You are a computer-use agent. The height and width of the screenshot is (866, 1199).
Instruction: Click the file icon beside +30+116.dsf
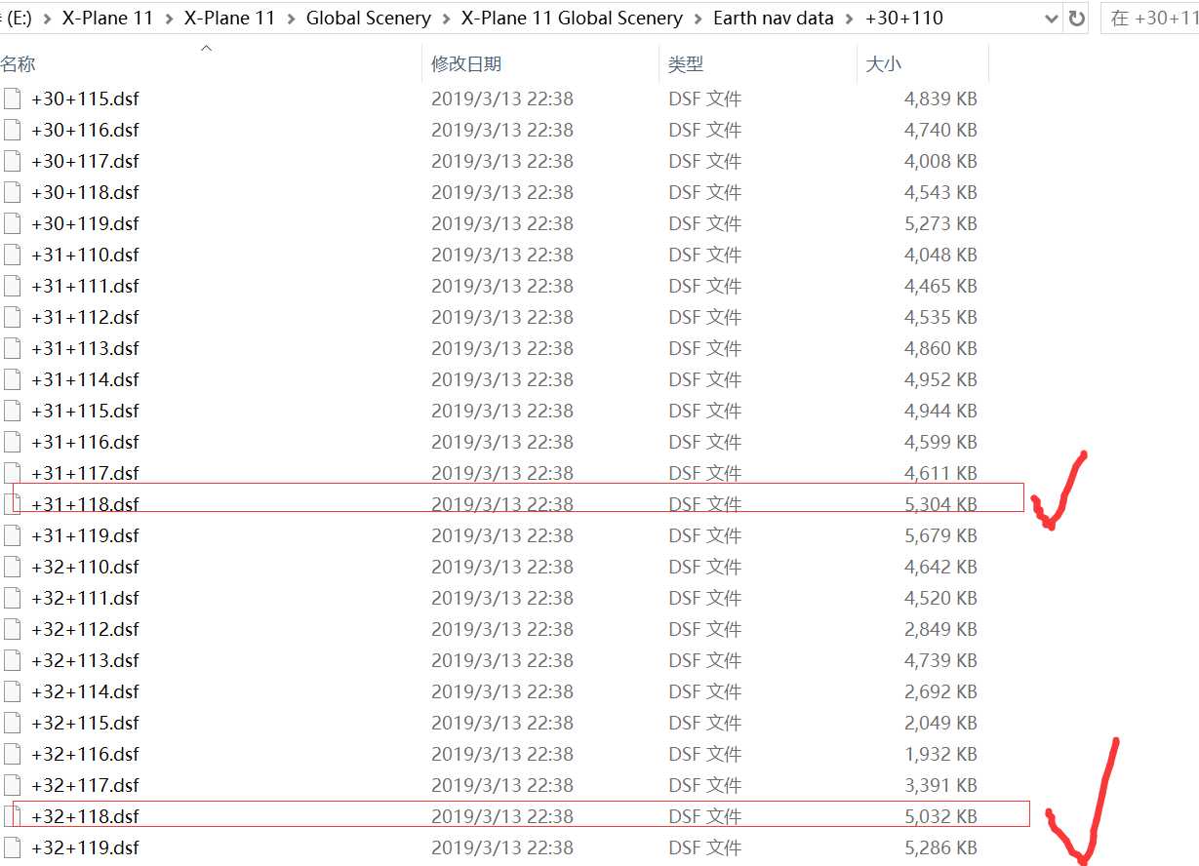[x=12, y=130]
